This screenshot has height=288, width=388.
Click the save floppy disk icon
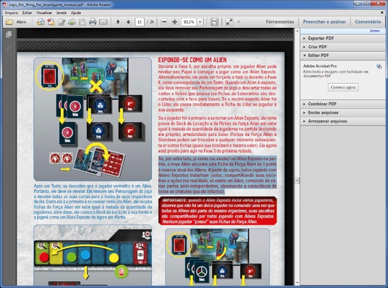(x=82, y=22)
